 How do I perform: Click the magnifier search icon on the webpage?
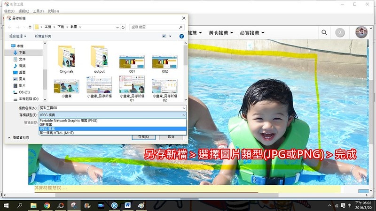coord(324,32)
